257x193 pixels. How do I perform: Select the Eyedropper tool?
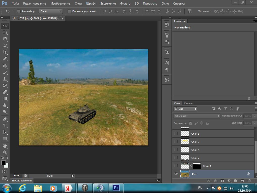pyautogui.click(x=5, y=59)
